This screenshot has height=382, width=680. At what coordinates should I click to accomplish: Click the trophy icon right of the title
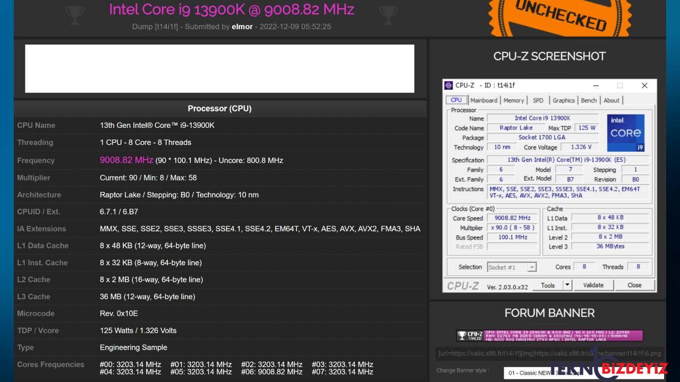389,15
